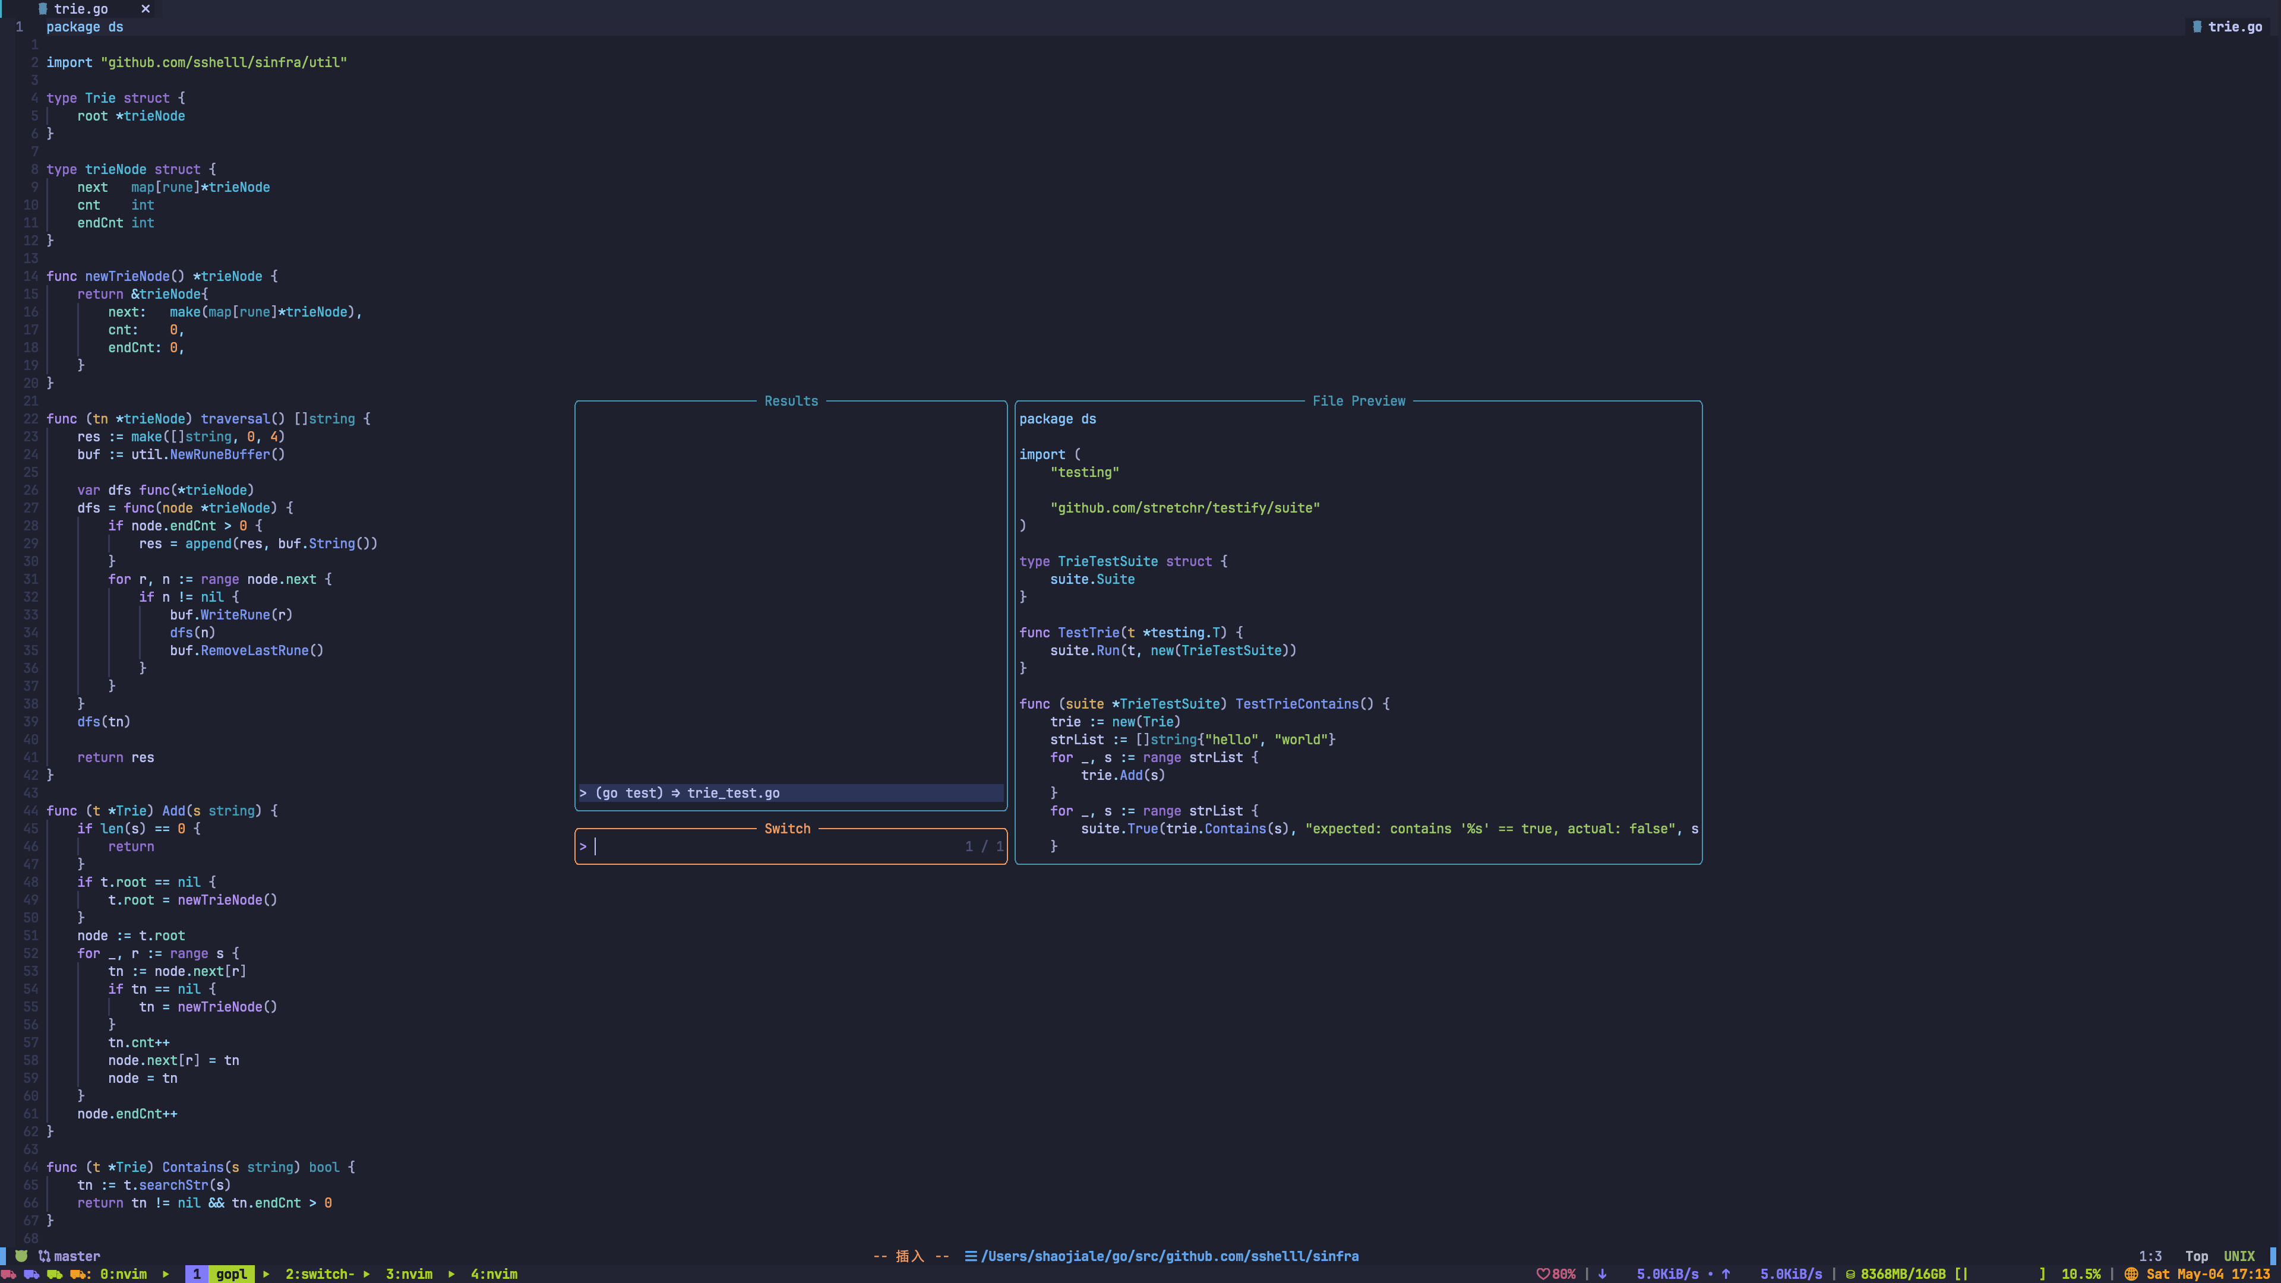Click the file icon beside top-right trie.go

click(2197, 27)
